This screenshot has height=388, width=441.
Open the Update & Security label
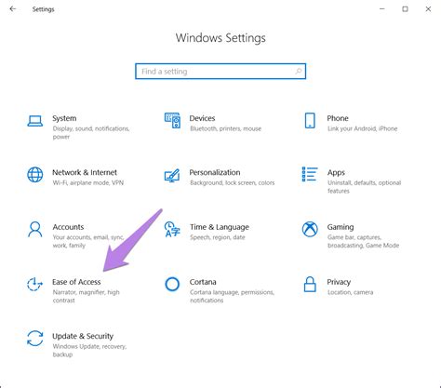coord(83,336)
